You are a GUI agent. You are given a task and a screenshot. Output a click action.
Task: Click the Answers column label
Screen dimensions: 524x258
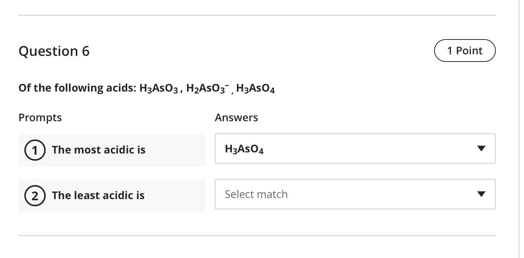pyautogui.click(x=236, y=117)
